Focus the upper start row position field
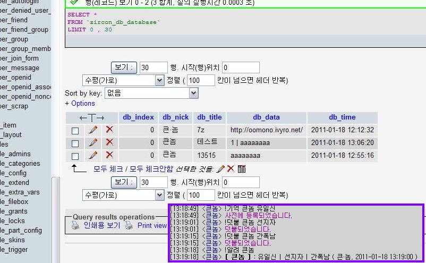Viewport: 426px width, 263px height. point(241,67)
